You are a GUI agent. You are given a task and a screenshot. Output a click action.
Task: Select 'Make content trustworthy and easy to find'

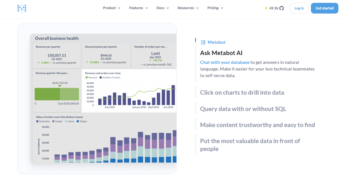tap(258, 125)
